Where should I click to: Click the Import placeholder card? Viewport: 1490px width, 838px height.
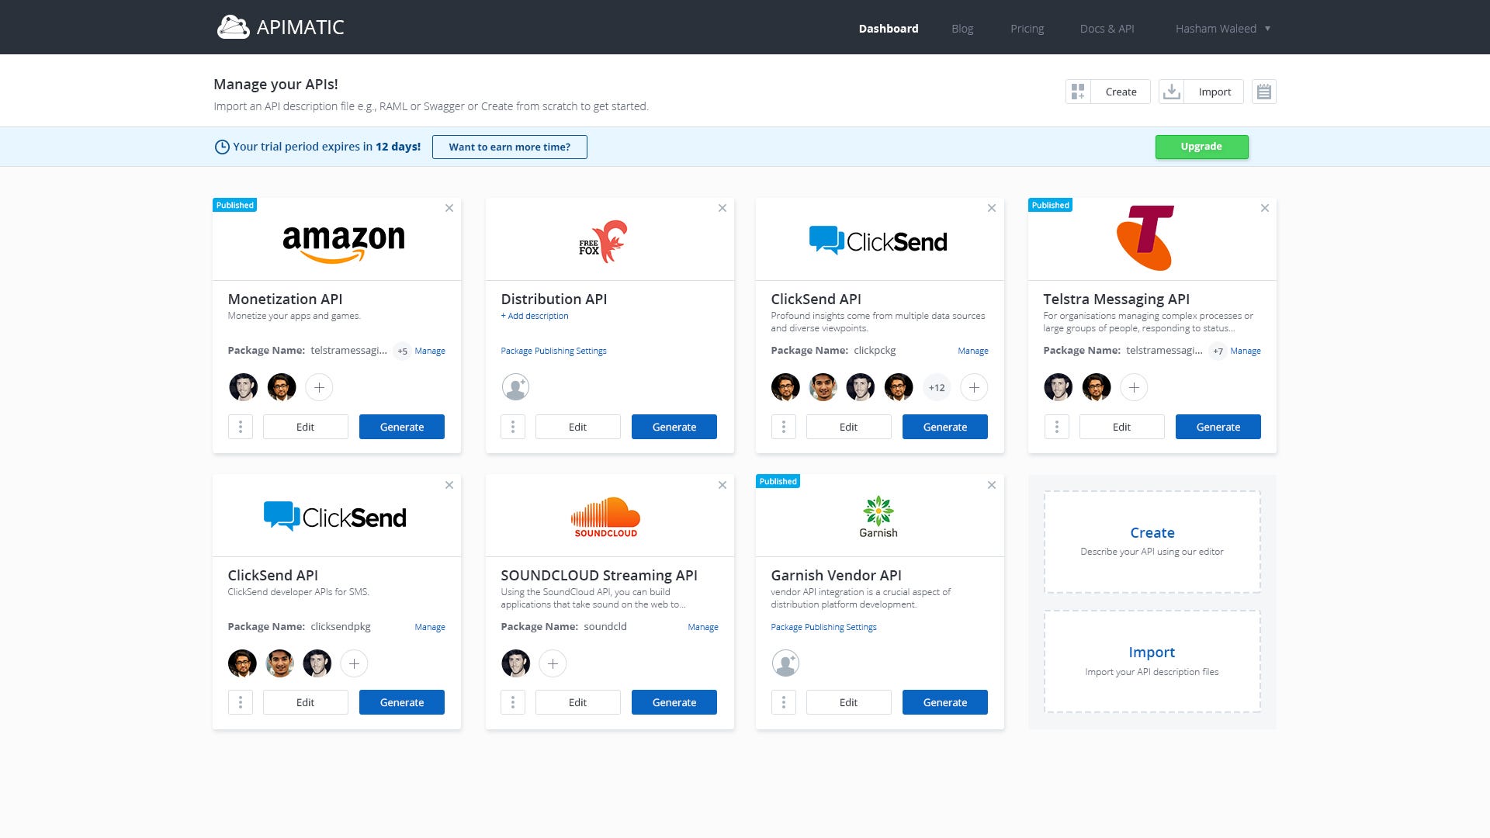[x=1152, y=661]
